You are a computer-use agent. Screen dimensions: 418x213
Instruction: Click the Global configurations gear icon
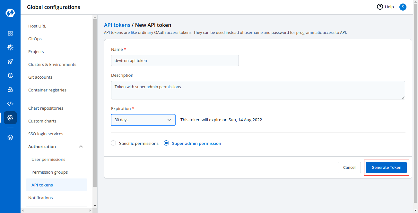tap(10, 118)
